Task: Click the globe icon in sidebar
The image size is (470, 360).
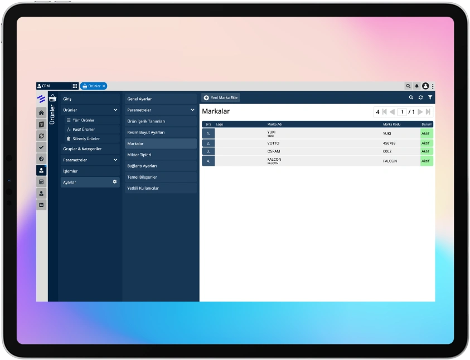Action: point(41,159)
